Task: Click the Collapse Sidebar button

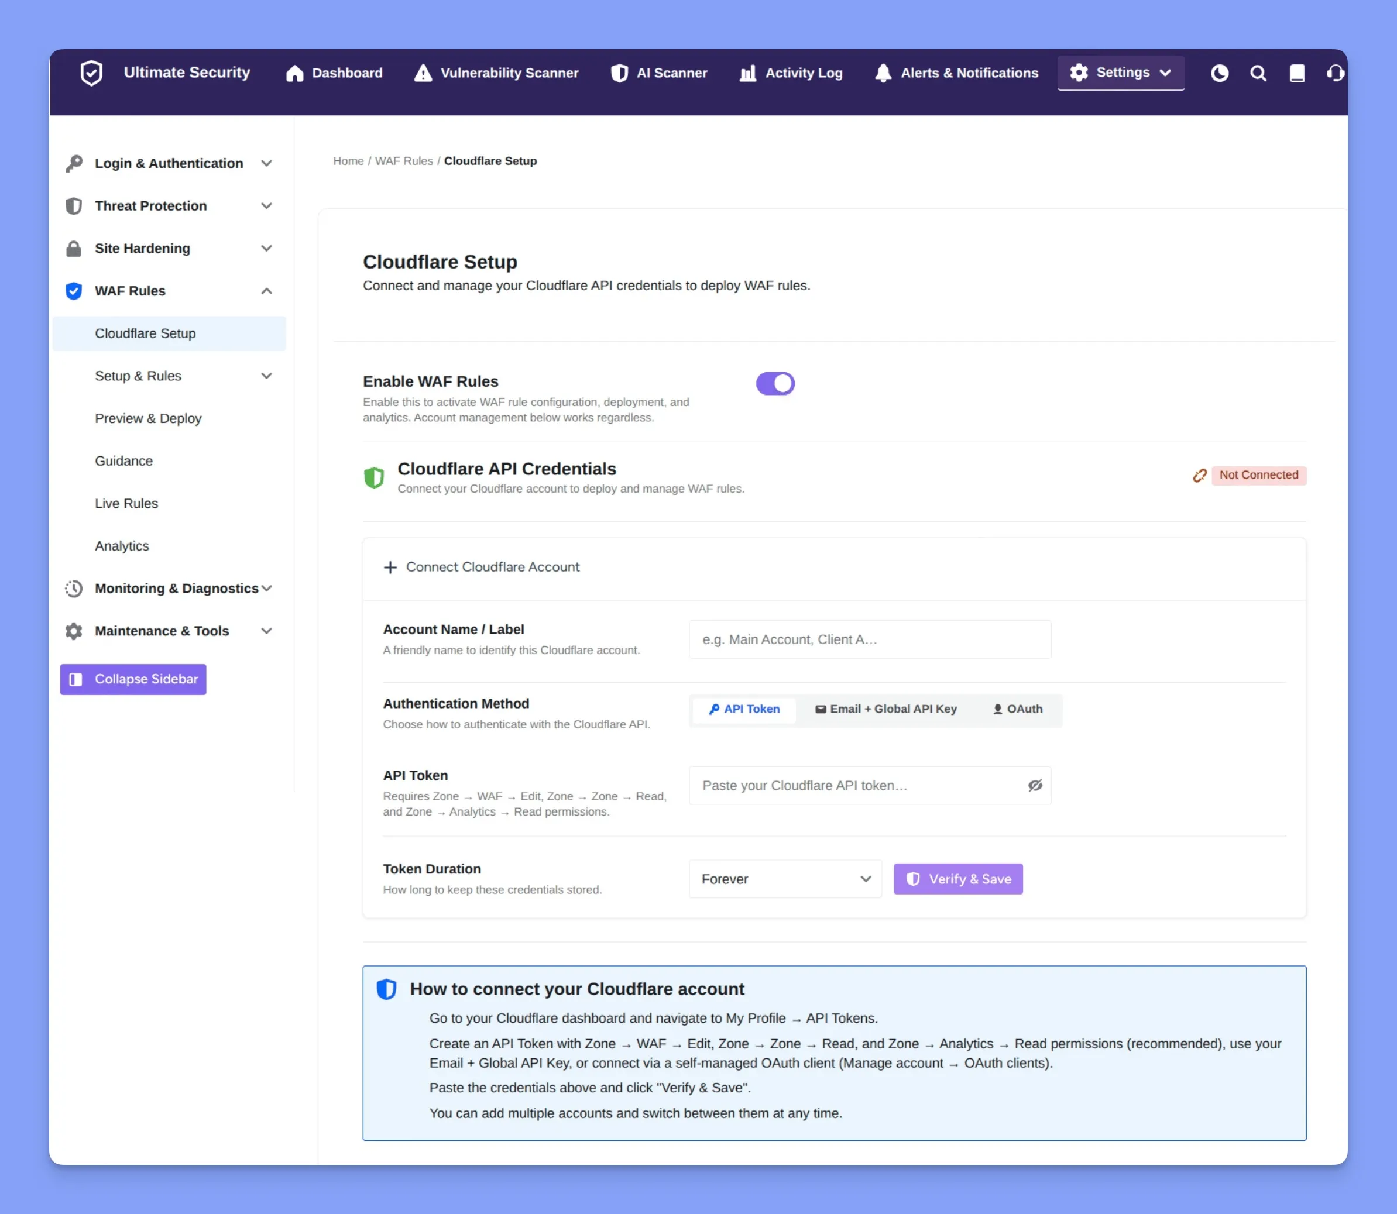Action: point(133,679)
